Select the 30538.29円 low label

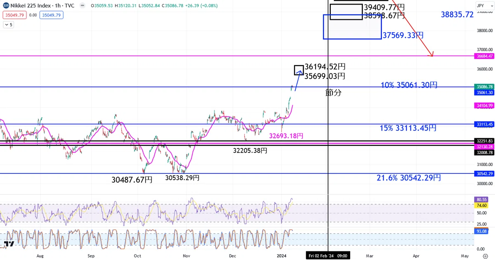click(x=182, y=178)
